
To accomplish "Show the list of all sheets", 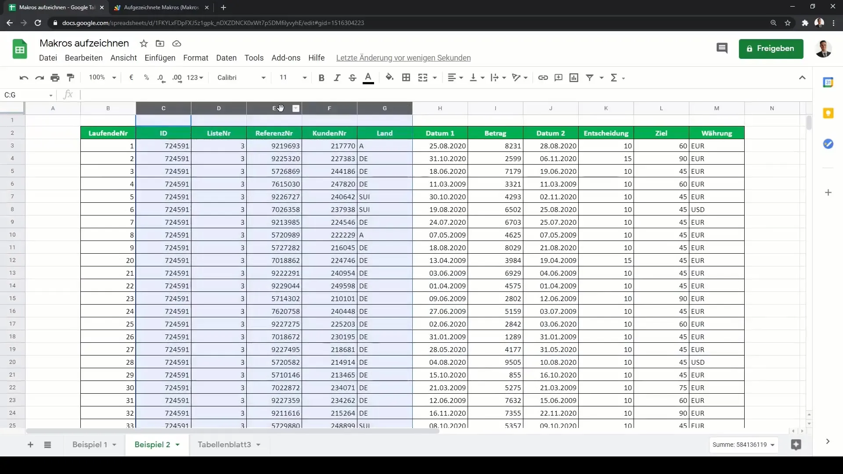I will [47, 445].
